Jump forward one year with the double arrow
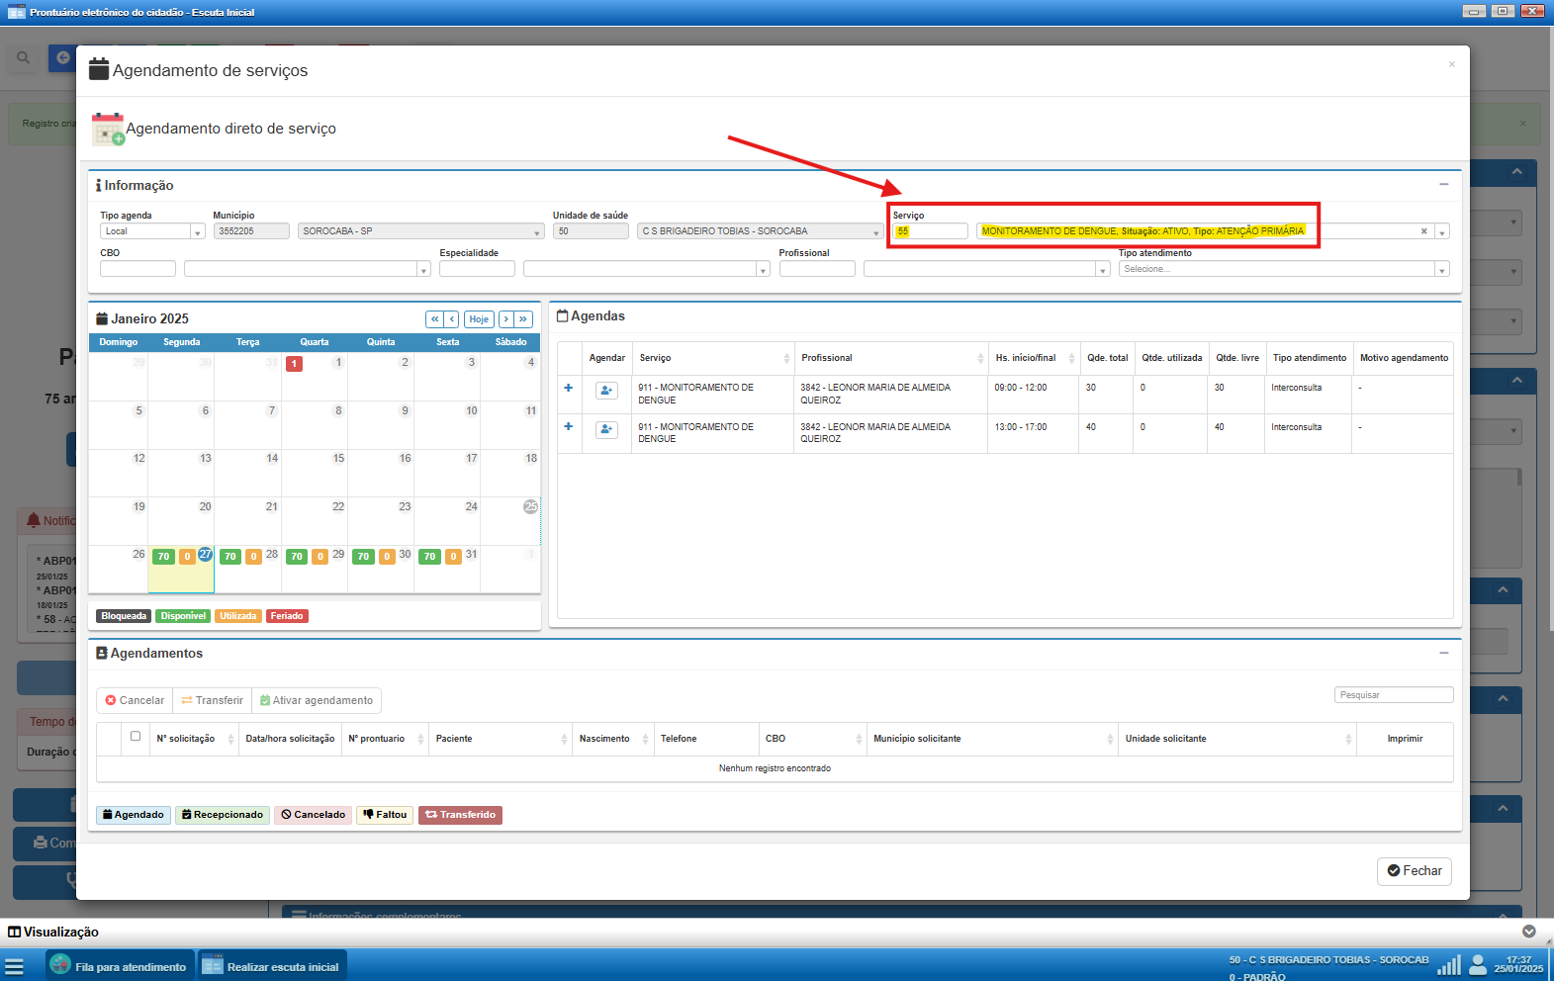Viewport: 1554px width, 981px height. [x=523, y=319]
